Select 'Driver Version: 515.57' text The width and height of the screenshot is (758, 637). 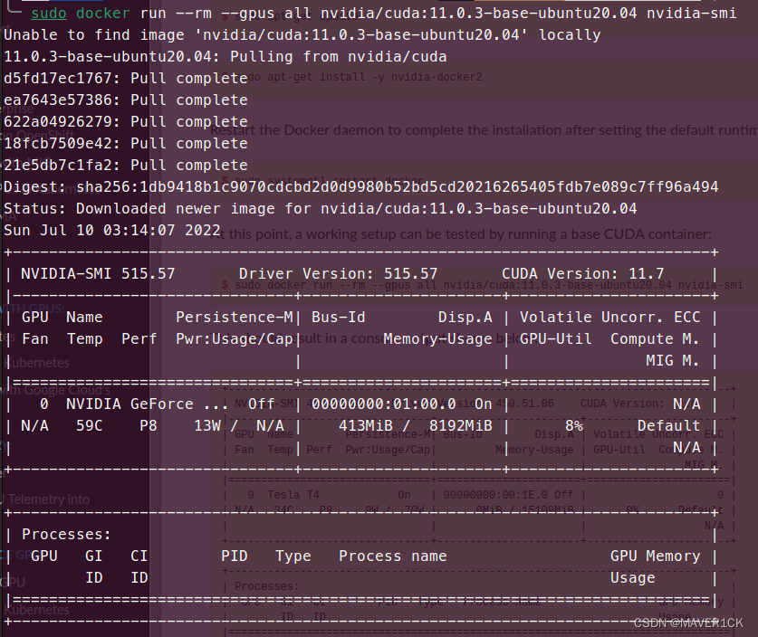click(x=338, y=274)
